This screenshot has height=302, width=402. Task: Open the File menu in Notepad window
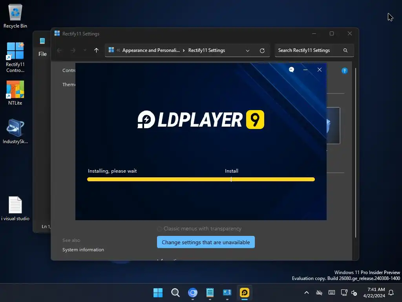click(42, 54)
